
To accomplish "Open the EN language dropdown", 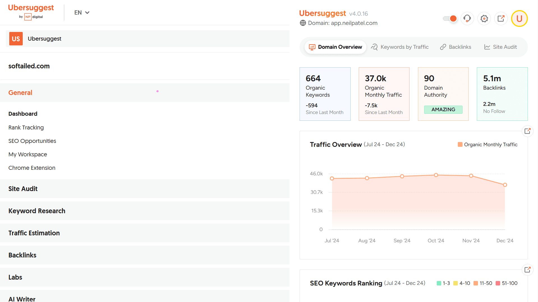I will 82,13.
